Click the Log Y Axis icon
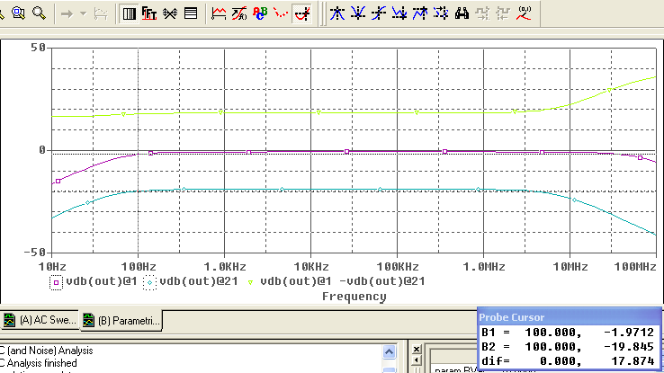The image size is (664, 373). tap(191, 13)
